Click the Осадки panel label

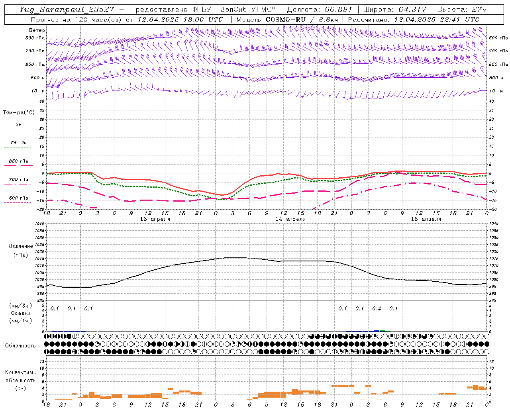20,313
